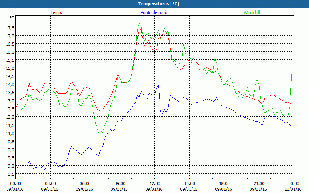Click the 11,0 y-axis value
This screenshot has width=309, height=193.
point(10,134)
